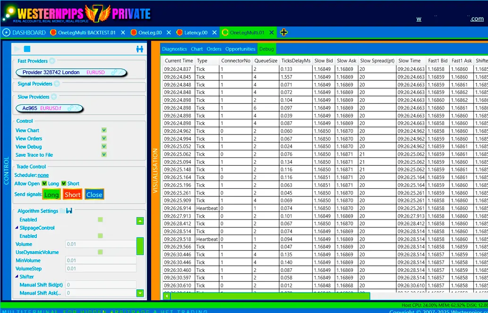Click the MinVolume input field

point(101,260)
